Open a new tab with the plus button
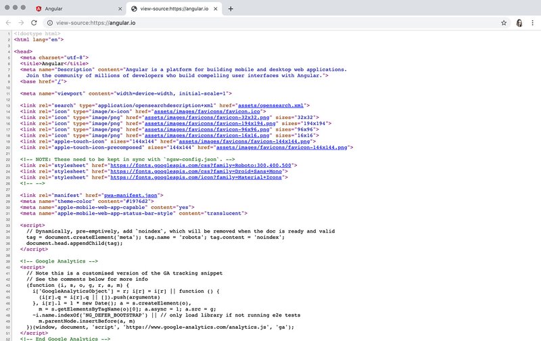This screenshot has width=541, height=341. click(231, 9)
